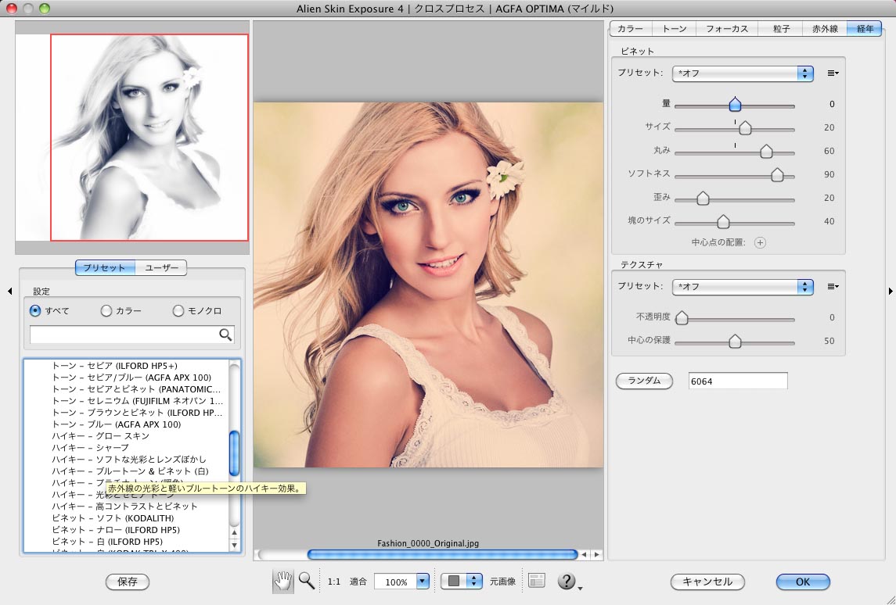896x605 pixels.
Task: Switch to the 赤外線 tab
Action: 825,29
